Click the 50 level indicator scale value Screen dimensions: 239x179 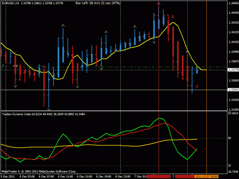[x=229, y=138]
